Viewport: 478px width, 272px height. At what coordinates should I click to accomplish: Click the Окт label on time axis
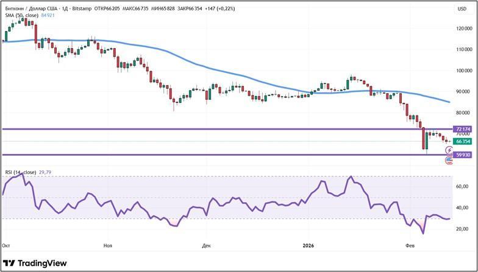[6, 245]
